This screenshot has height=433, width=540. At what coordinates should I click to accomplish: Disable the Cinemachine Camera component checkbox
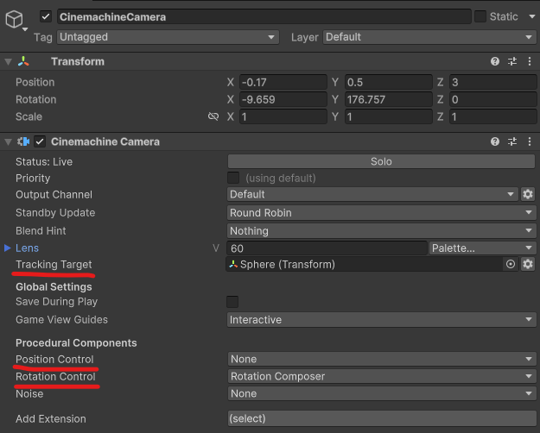click(40, 141)
